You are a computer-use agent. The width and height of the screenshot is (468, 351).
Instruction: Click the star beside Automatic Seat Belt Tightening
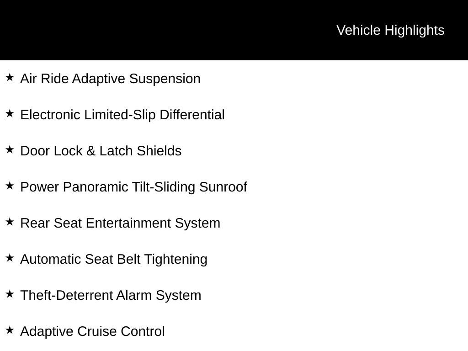point(10,258)
